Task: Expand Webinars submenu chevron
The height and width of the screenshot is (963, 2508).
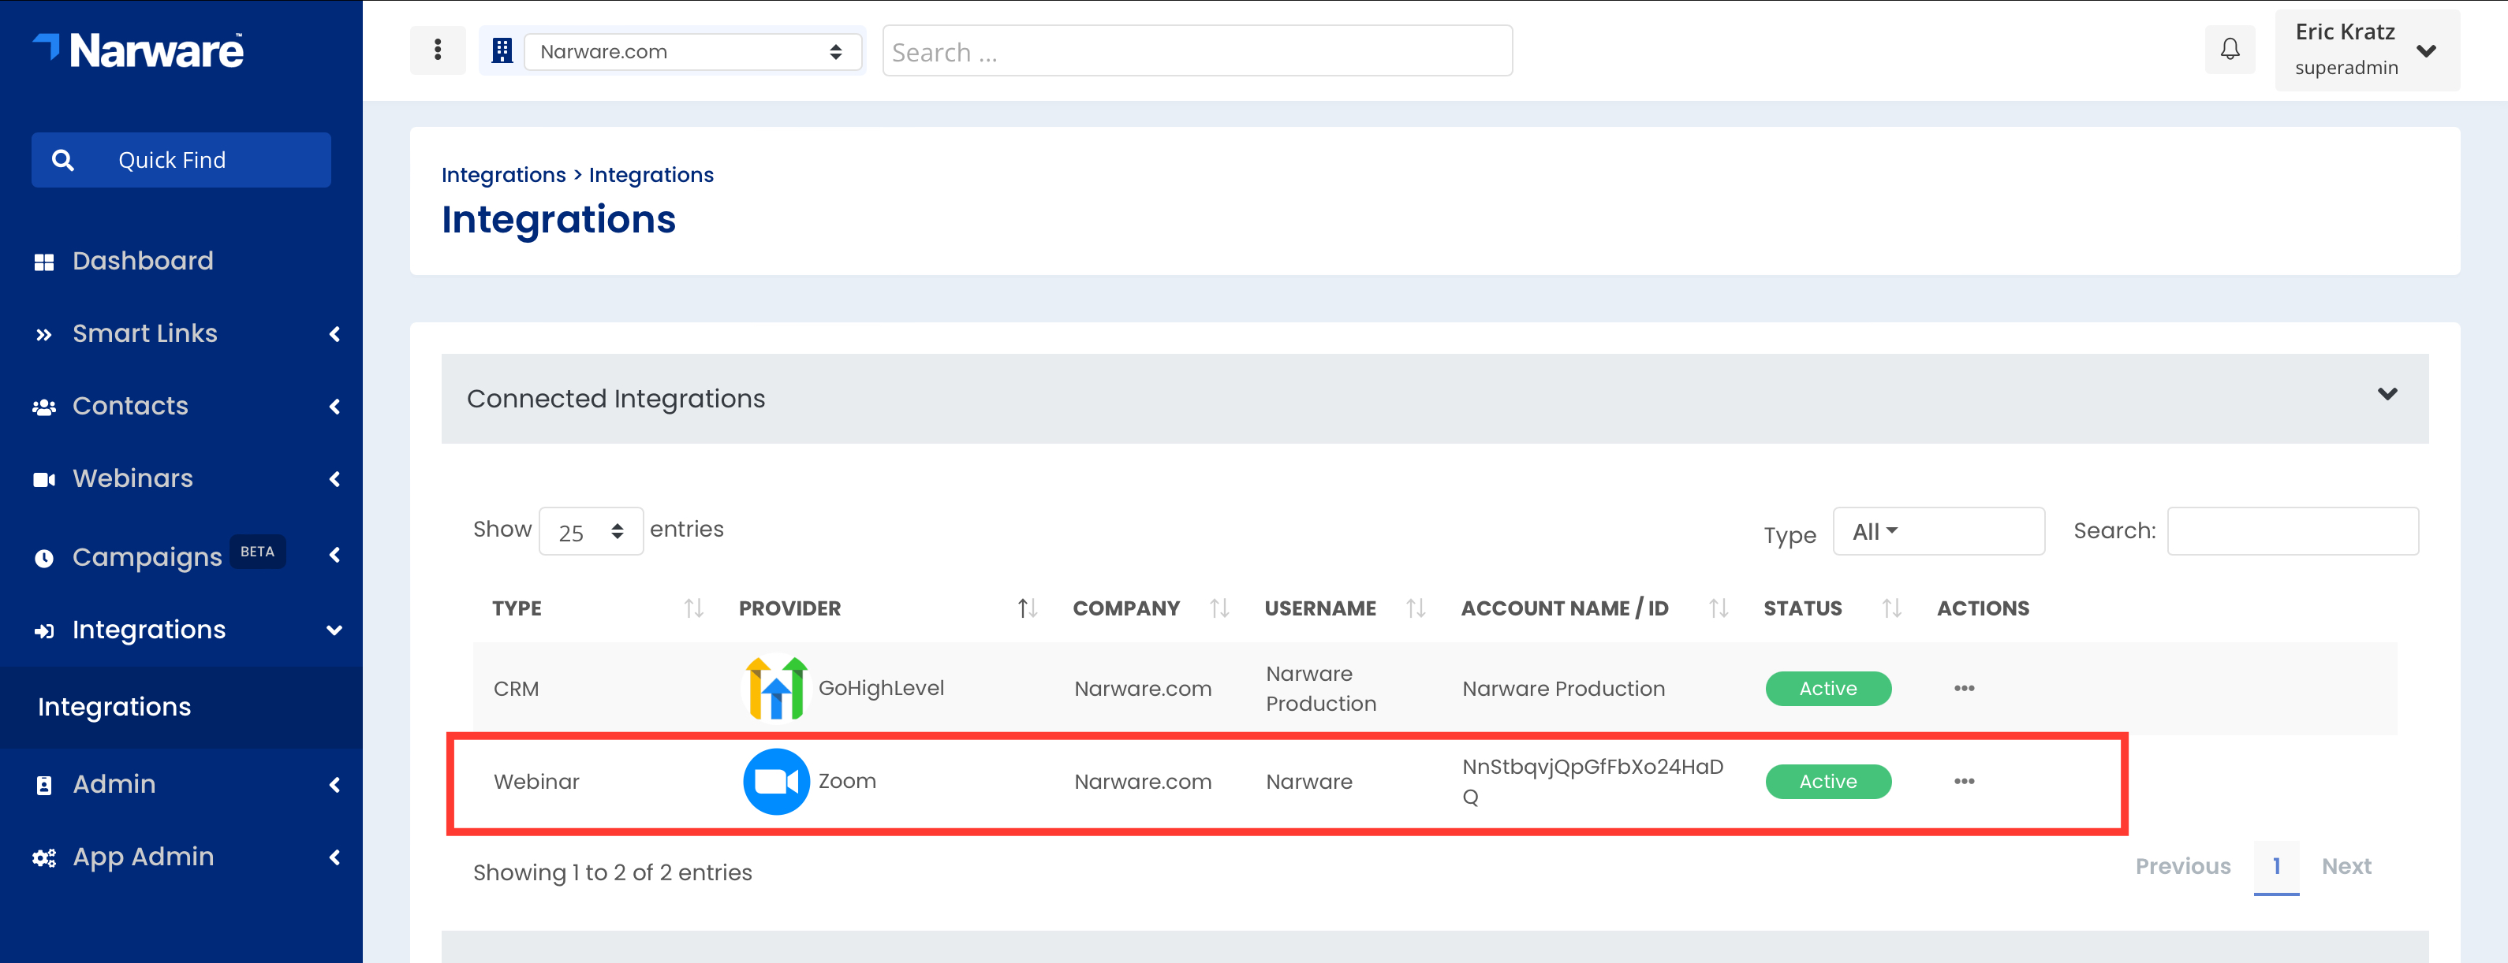Action: (x=335, y=480)
